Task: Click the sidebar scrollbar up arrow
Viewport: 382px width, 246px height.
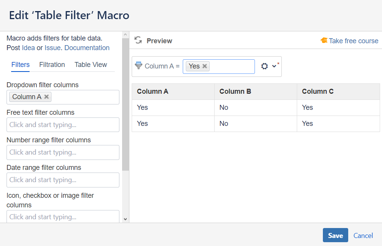Action: click(x=125, y=35)
